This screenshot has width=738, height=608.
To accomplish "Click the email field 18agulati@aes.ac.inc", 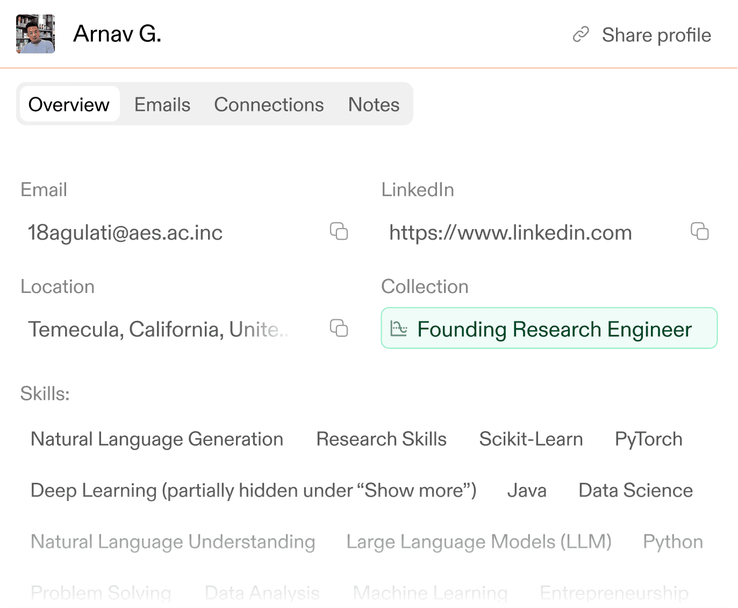I will (125, 233).
